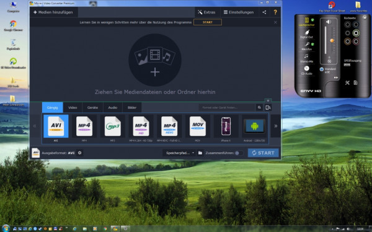Click Medien hinzufügen button

[53, 12]
